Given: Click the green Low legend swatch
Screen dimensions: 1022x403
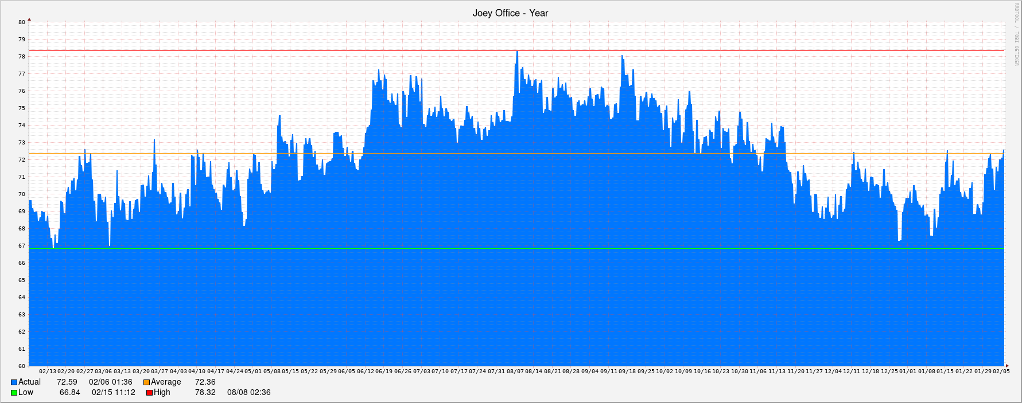Looking at the screenshot, I should (x=14, y=393).
